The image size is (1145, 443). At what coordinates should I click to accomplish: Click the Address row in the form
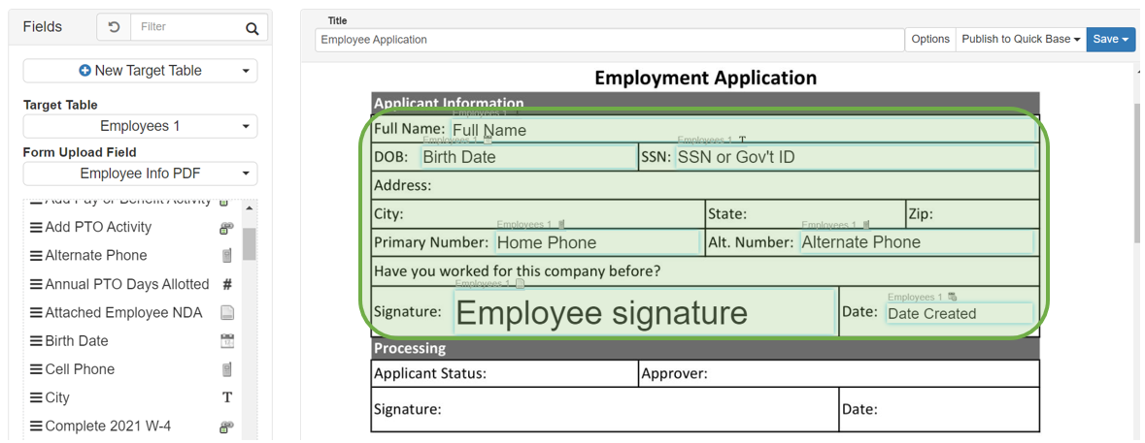[705, 186]
